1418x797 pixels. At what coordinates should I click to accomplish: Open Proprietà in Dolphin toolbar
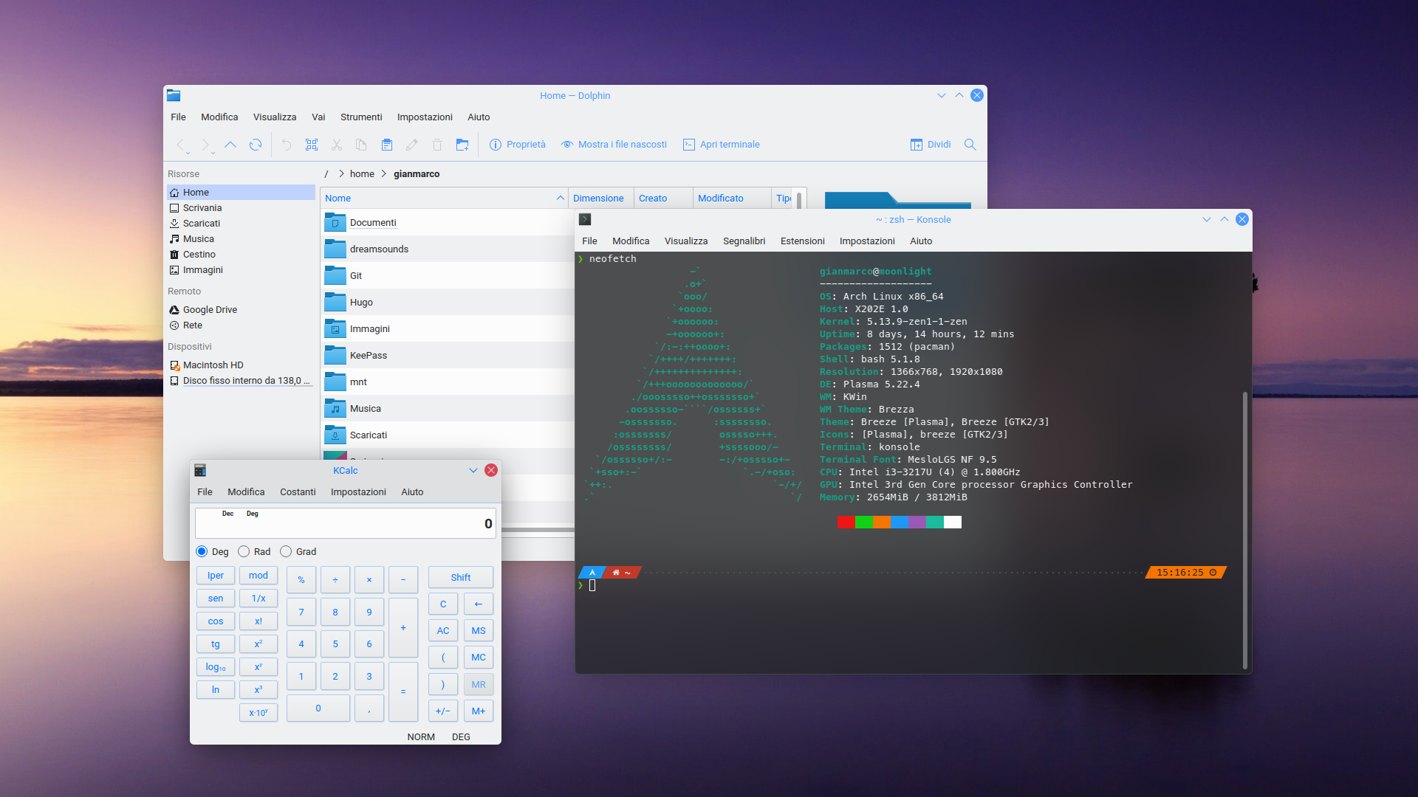click(518, 145)
